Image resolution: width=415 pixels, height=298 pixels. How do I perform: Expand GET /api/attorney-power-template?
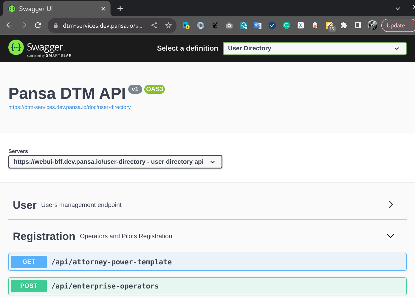(207, 262)
